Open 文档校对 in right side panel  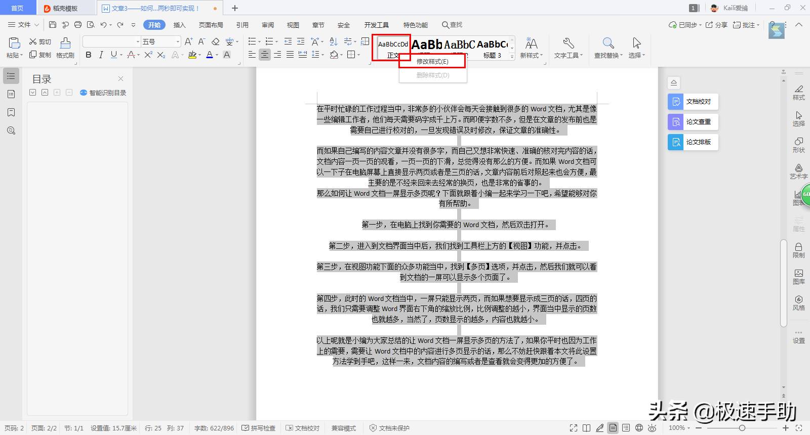pos(693,102)
